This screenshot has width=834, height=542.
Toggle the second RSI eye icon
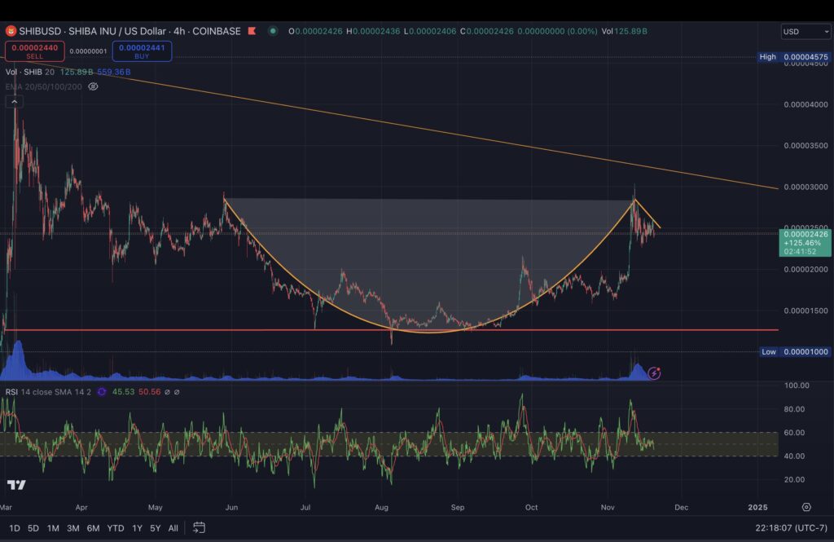point(177,392)
